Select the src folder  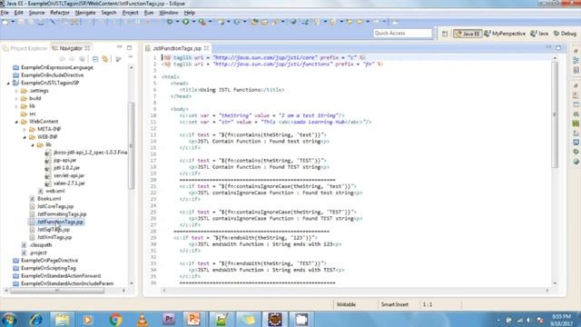(x=33, y=114)
